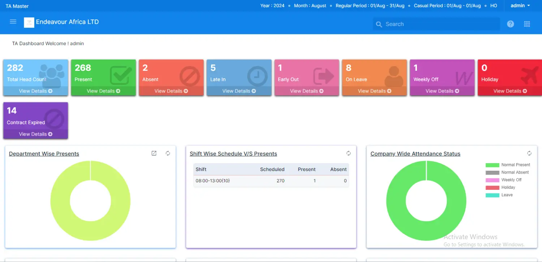Expand the admin user dropdown
542x262 pixels.
(x=520, y=6)
